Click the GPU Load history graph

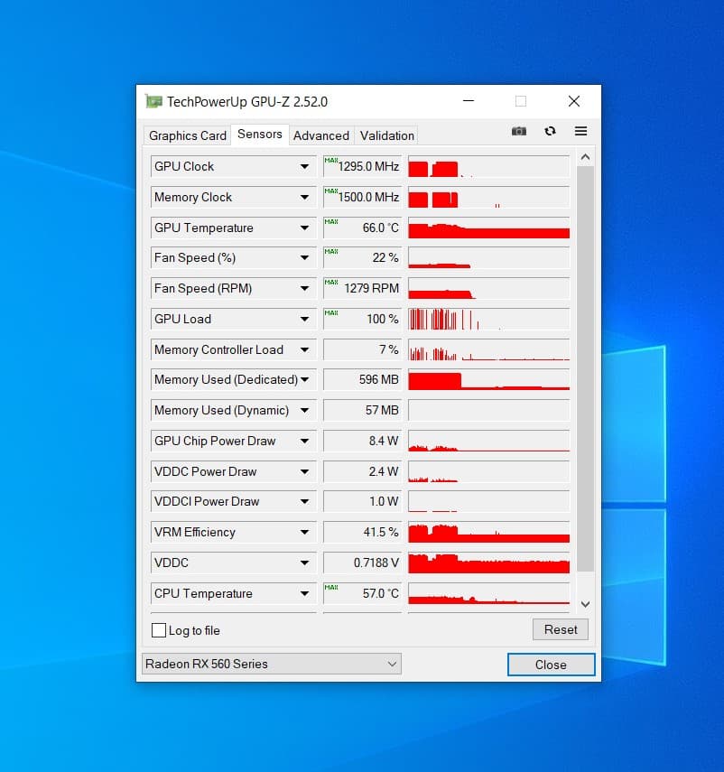(488, 319)
